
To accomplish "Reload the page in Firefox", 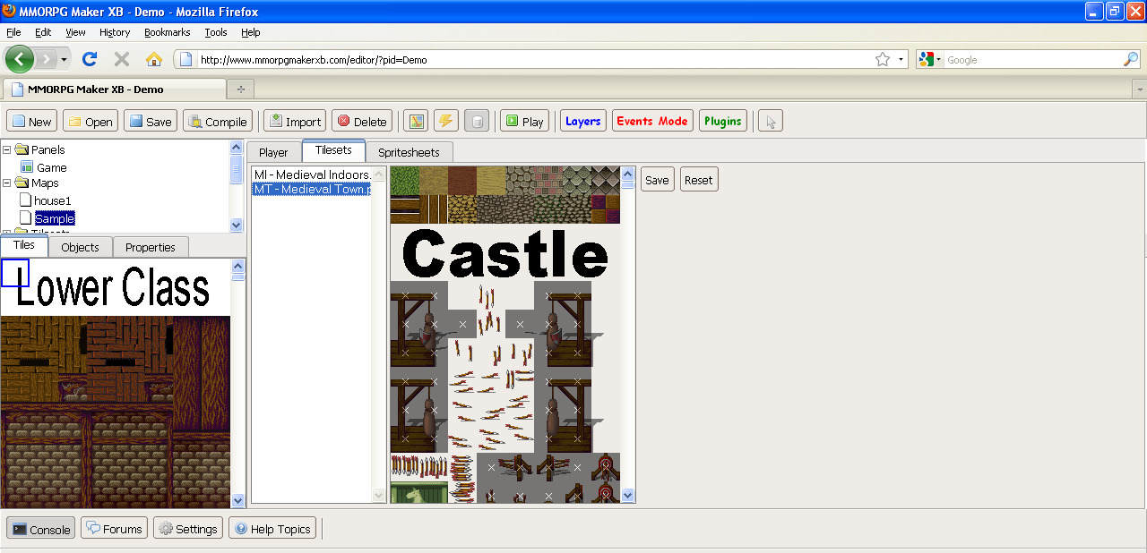I will [x=90, y=59].
